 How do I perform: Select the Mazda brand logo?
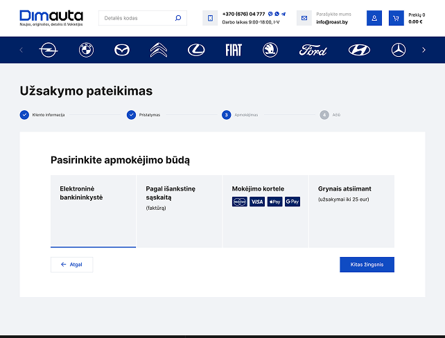click(x=122, y=50)
